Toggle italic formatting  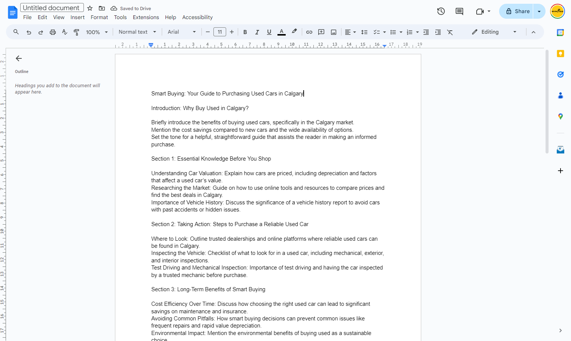[257, 32]
